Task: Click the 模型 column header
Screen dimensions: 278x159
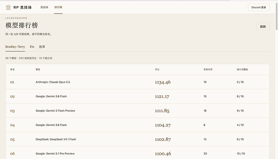Action: (x=38, y=69)
